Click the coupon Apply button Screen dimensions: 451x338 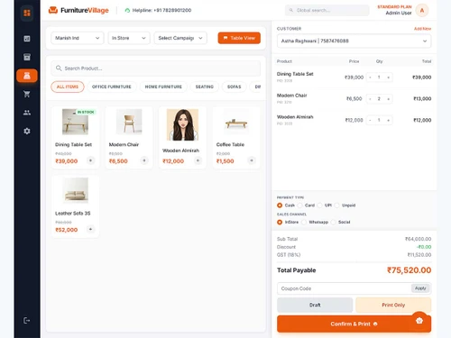tap(420, 288)
